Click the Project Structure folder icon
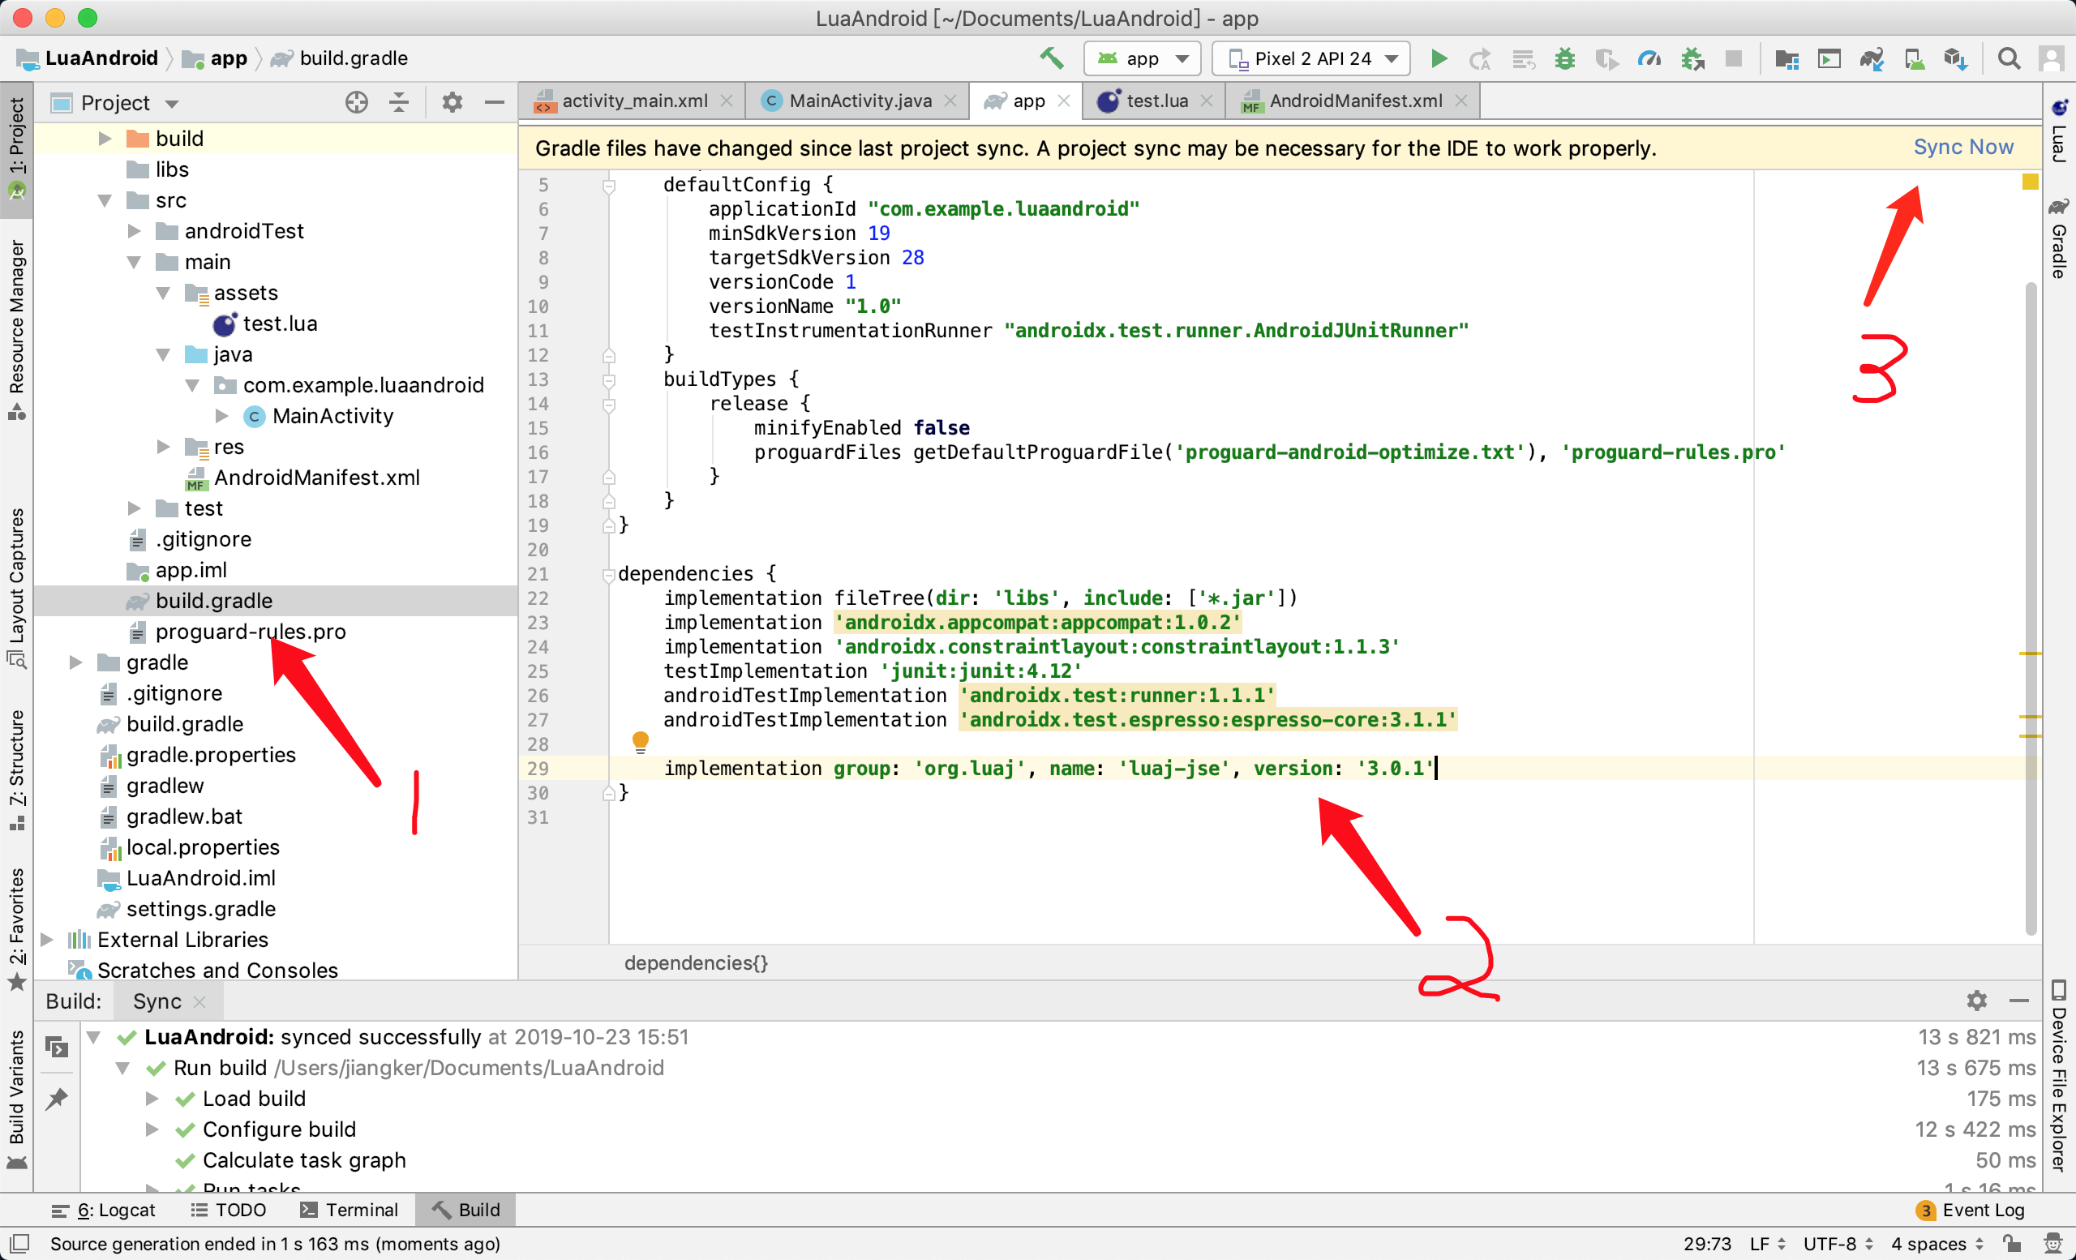The image size is (2076, 1260). click(1787, 58)
